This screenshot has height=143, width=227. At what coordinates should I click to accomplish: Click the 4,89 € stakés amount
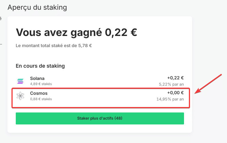tap(41, 84)
